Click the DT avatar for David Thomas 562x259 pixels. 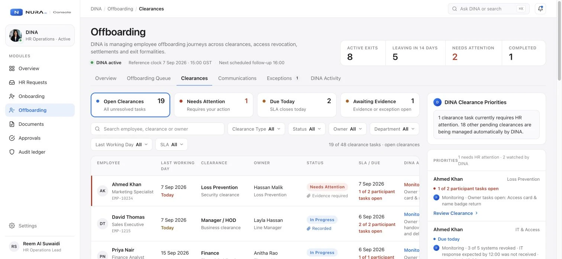tap(103, 224)
